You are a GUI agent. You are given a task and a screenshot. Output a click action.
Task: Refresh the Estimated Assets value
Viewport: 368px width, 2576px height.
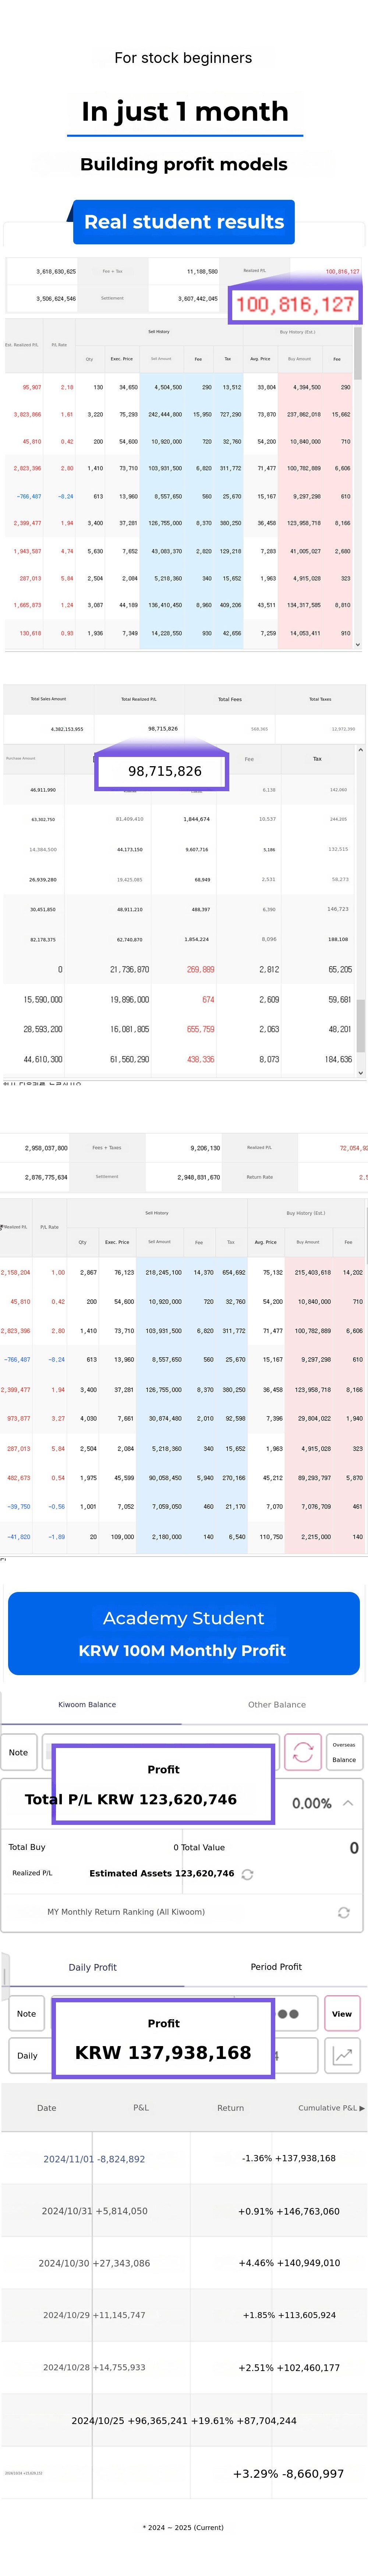click(247, 1874)
